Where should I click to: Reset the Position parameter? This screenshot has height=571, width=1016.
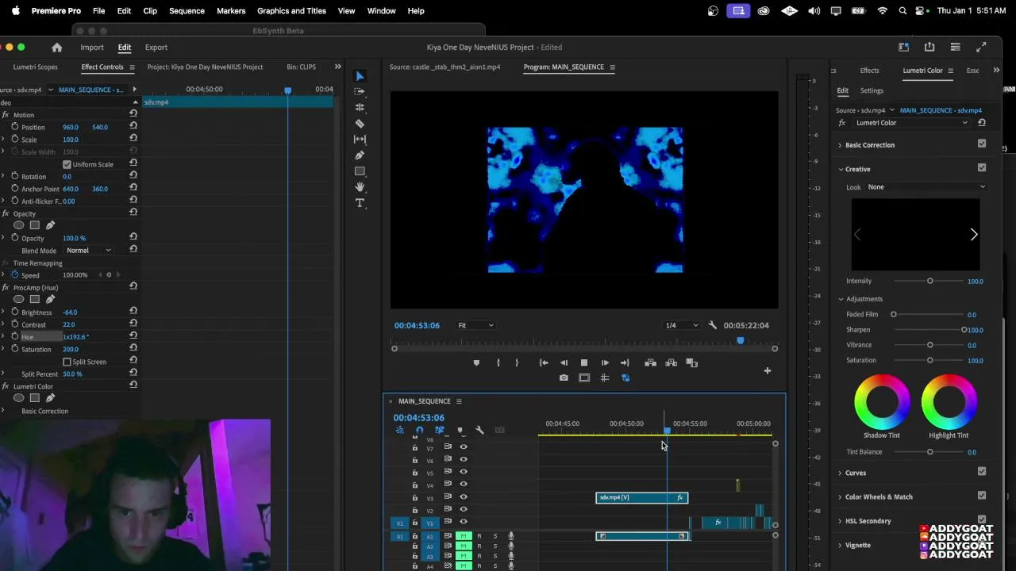point(133,127)
